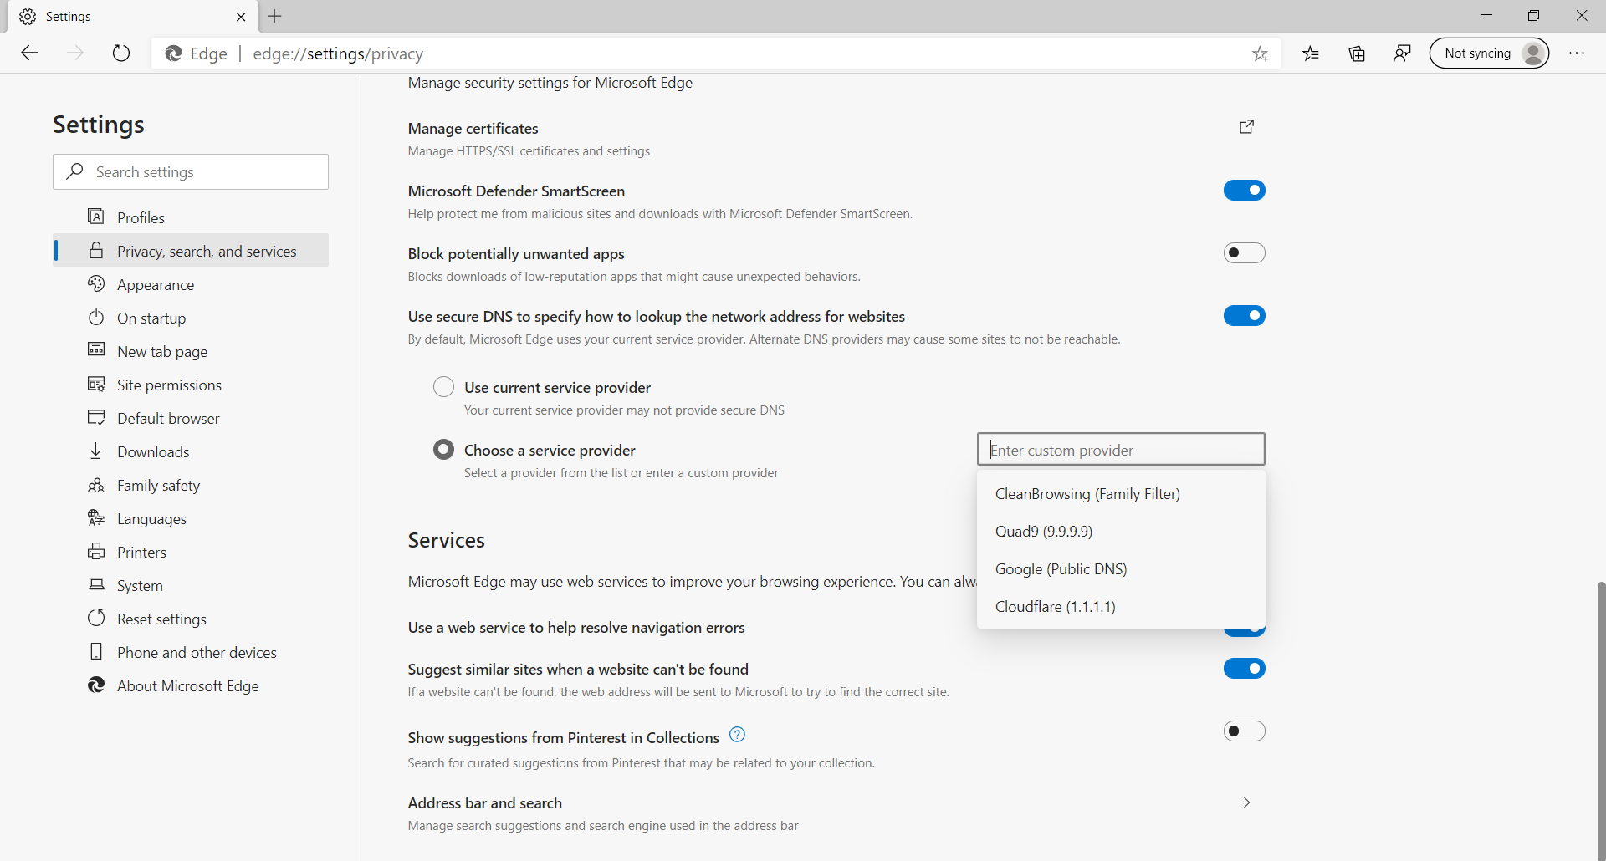Open About Microsoft Edge page
Viewport: 1606px width, 861px height.
(x=191, y=685)
